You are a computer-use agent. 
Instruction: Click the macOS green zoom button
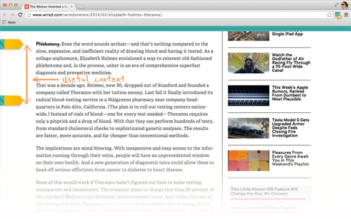16,5
